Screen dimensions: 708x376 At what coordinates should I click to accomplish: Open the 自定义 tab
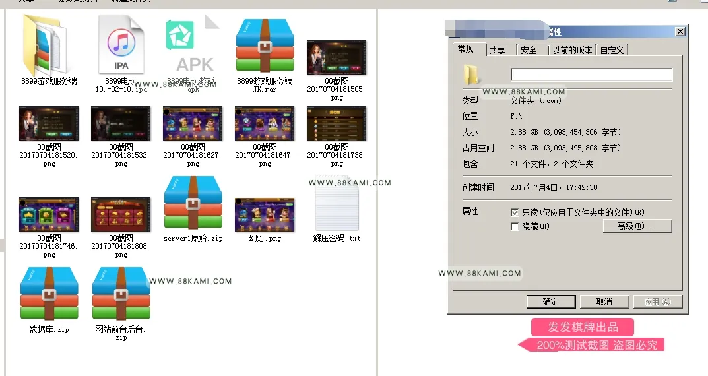click(x=612, y=50)
